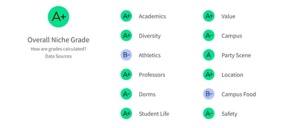Click the Diversity grade badge icon

(x=126, y=36)
